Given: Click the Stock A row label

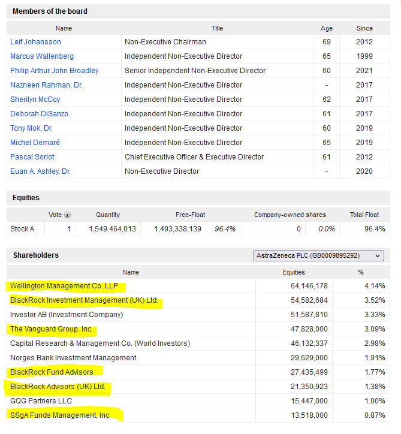Looking at the screenshot, I should (22, 229).
